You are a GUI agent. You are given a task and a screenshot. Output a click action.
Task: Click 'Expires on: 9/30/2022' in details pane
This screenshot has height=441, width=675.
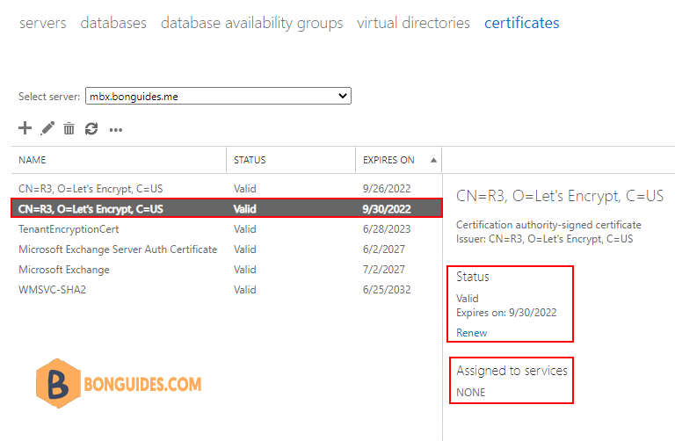click(x=506, y=313)
